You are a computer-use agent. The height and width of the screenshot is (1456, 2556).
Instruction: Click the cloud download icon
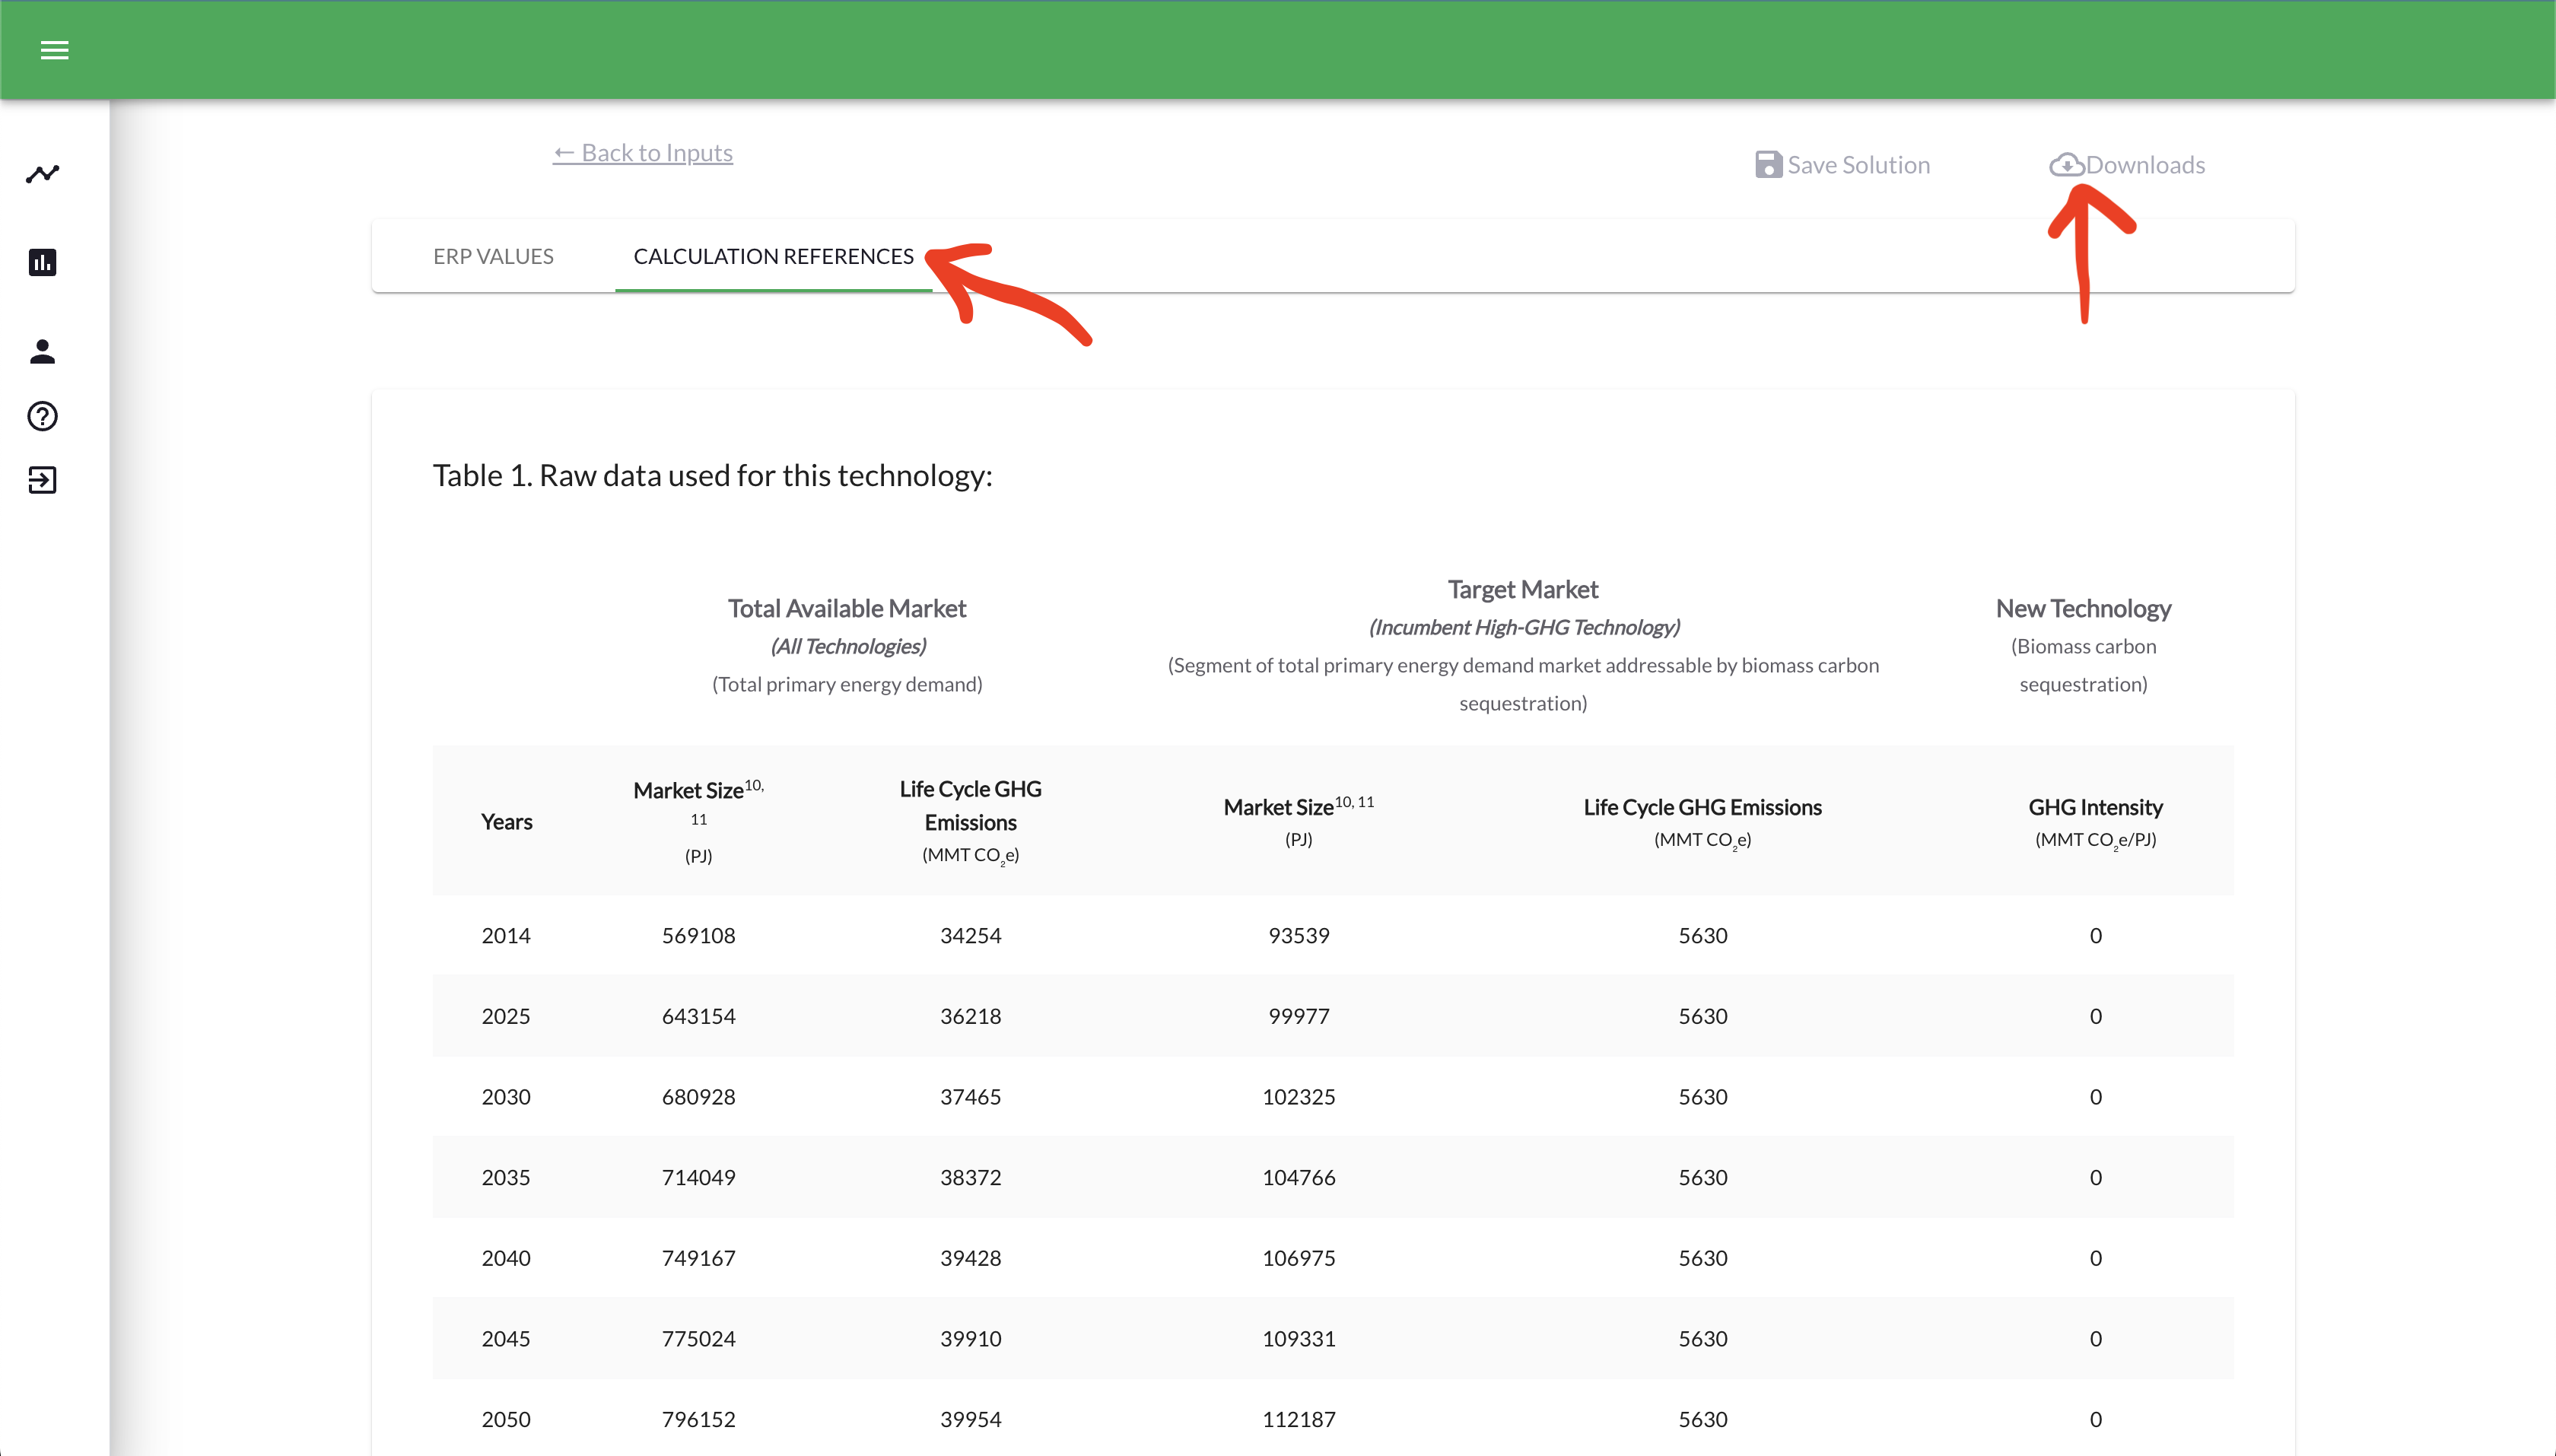click(x=2066, y=165)
